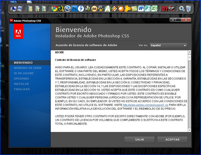
Task: Launch the RF game icon in dock
Action: click(x=172, y=9)
